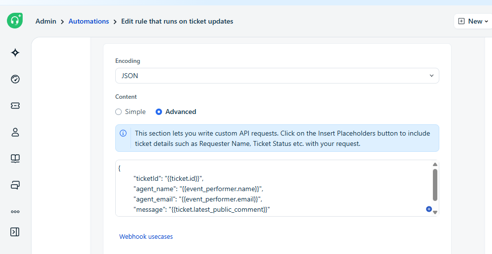Image resolution: width=492 pixels, height=254 pixels.
Task: Click the Insert Placeholders plus icon
Action: click(428, 209)
